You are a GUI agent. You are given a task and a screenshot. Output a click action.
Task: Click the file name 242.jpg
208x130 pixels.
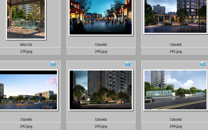click(26, 126)
